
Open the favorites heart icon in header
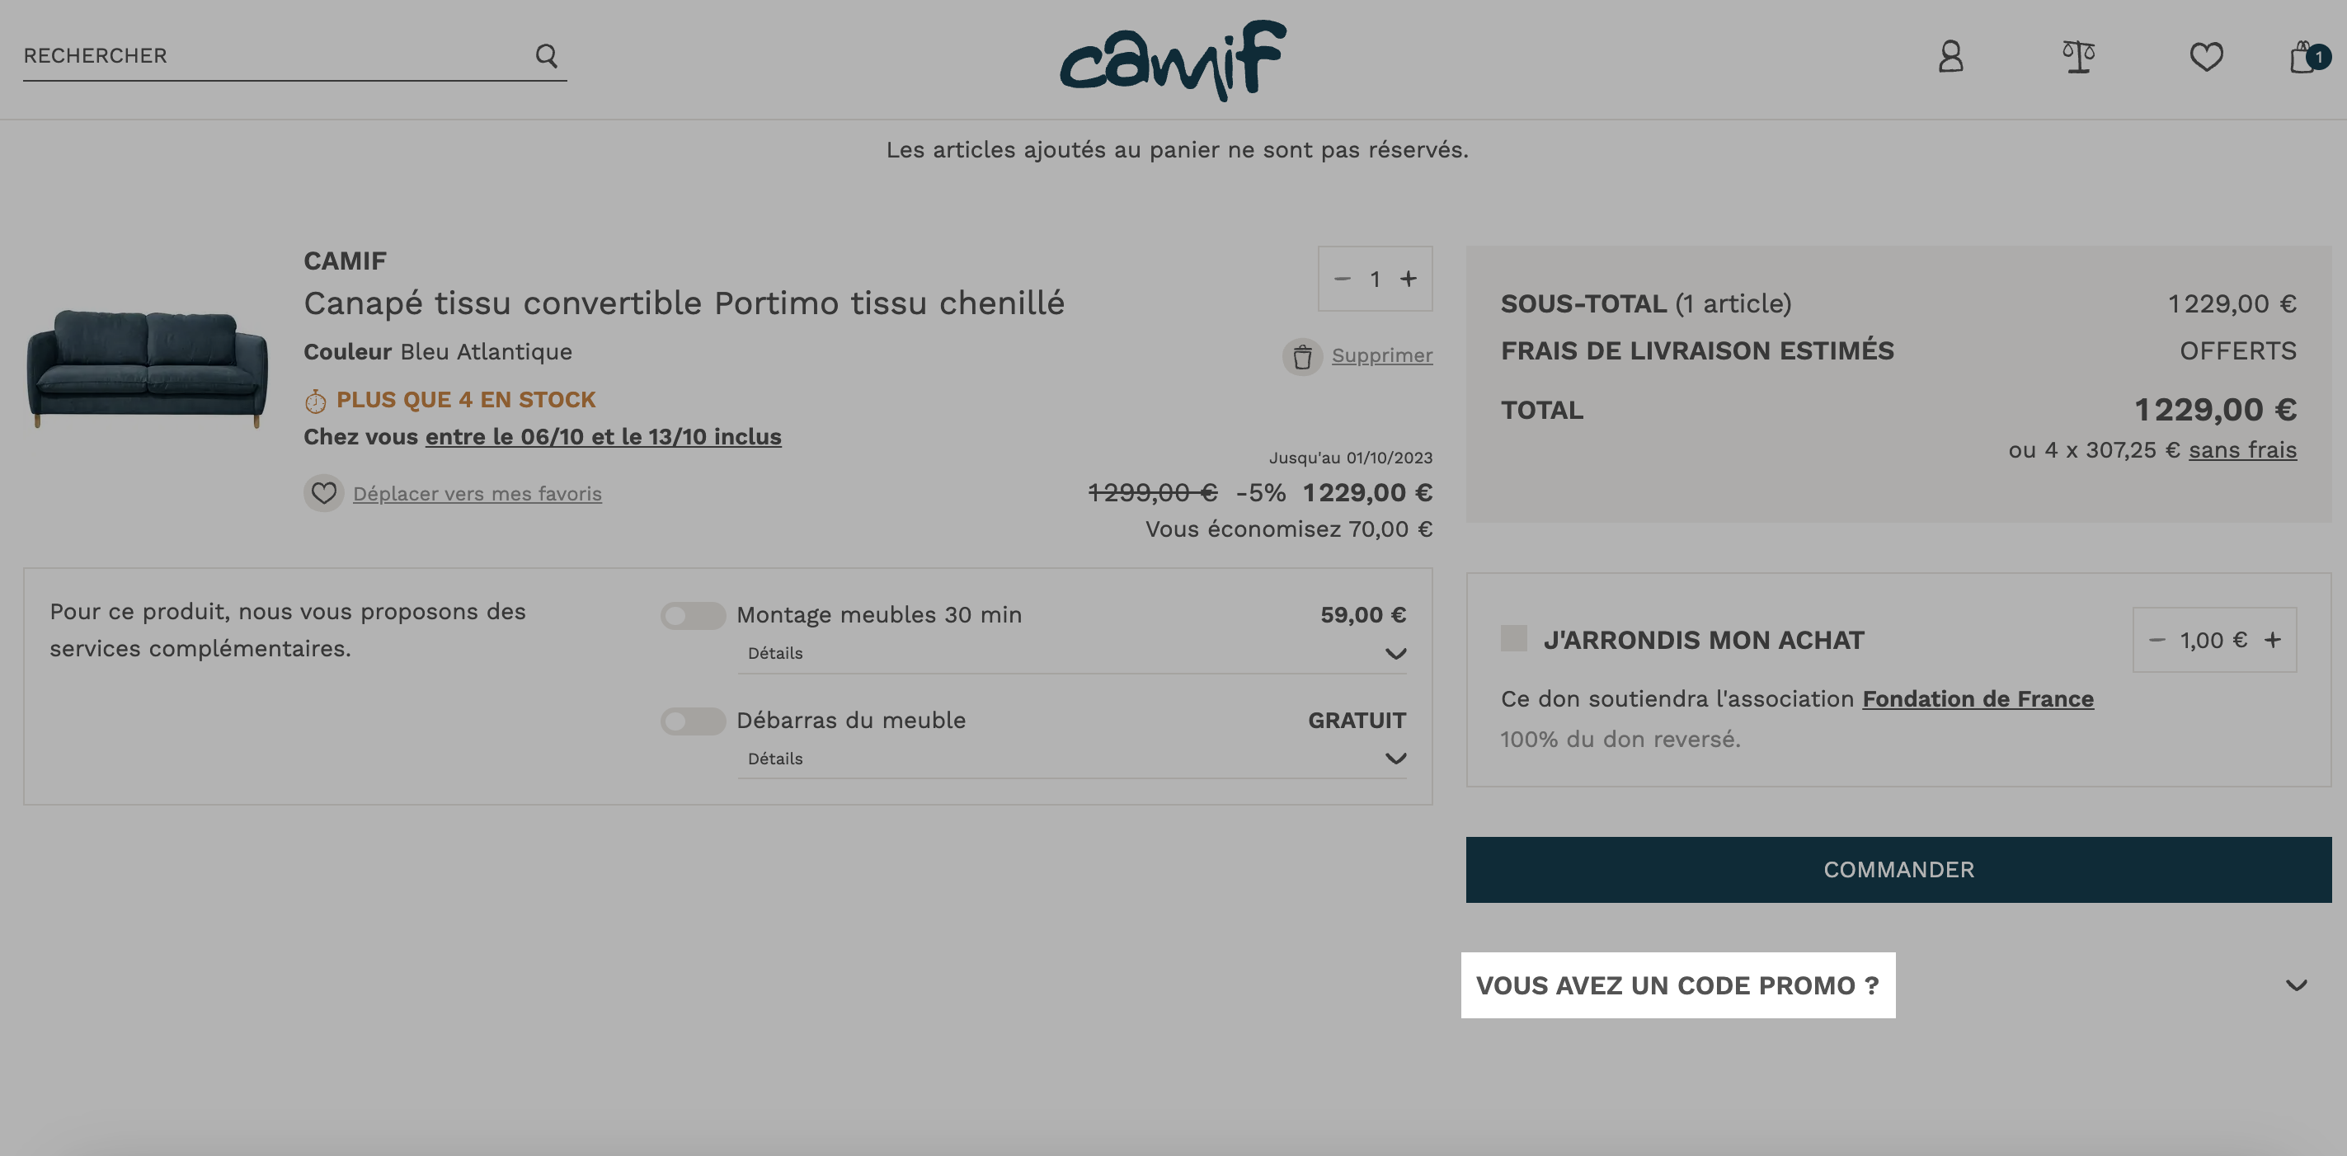click(2206, 56)
